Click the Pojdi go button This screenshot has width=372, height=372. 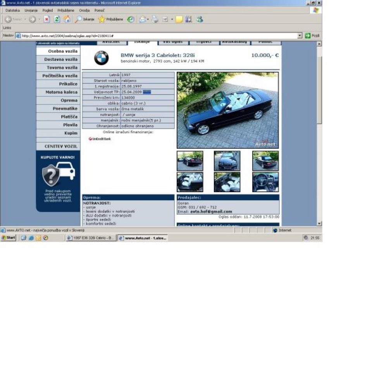pyautogui.click(x=312, y=36)
